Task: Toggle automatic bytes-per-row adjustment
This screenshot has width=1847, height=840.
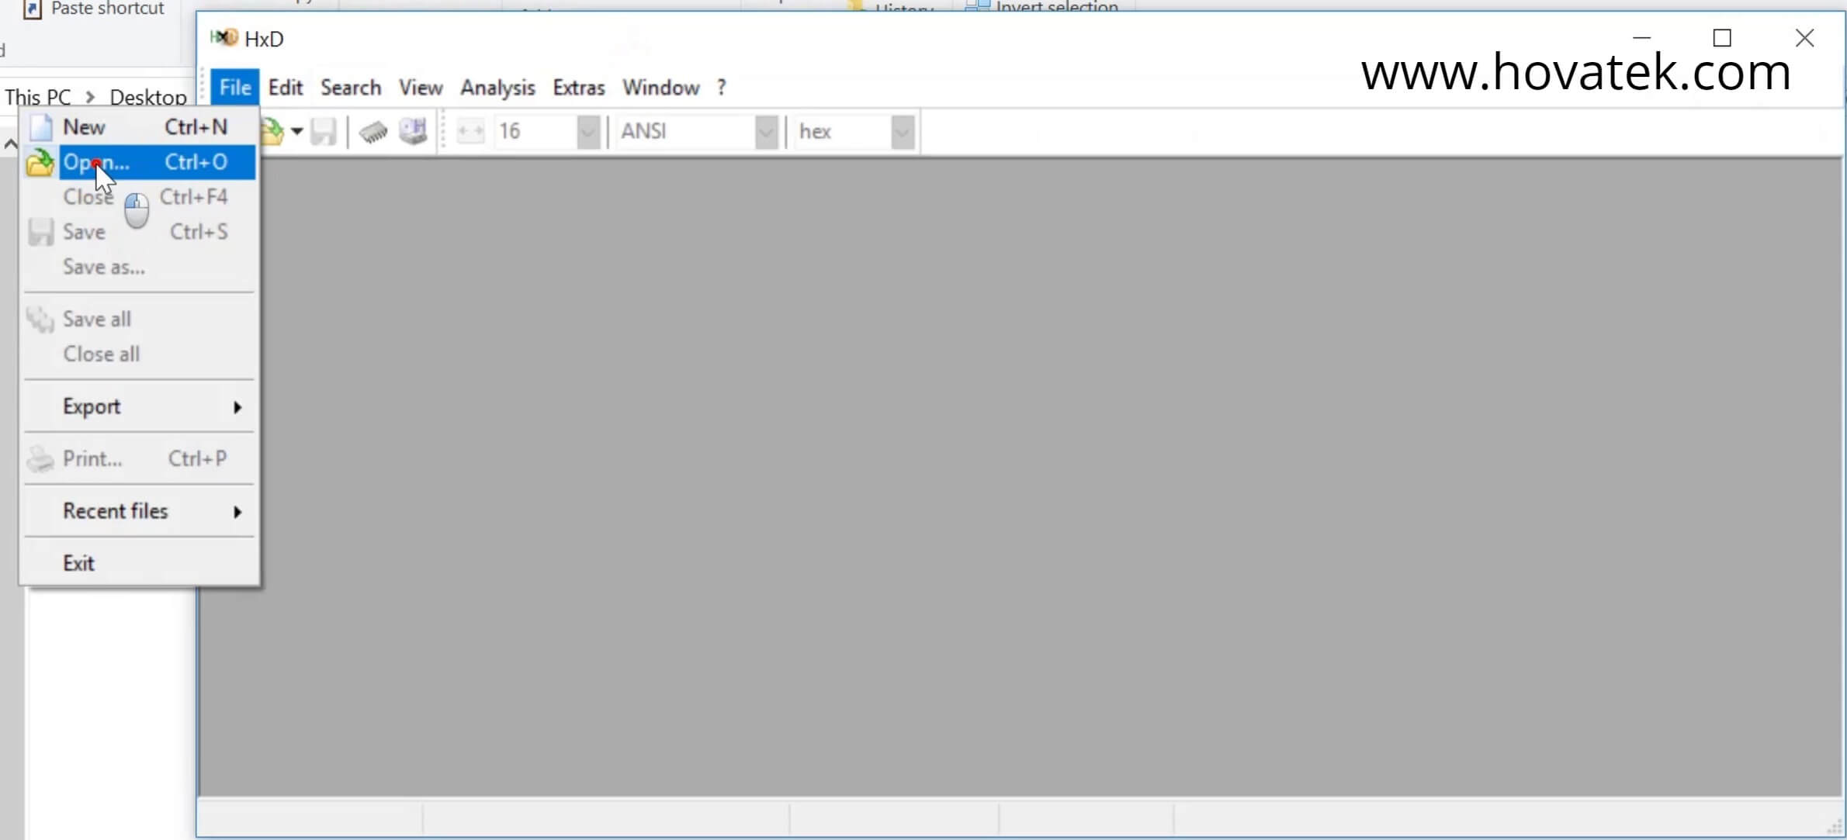Action: (470, 131)
